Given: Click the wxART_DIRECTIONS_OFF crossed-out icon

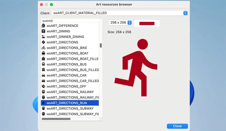Looking at the screenshot, I should (x=43, y=86).
